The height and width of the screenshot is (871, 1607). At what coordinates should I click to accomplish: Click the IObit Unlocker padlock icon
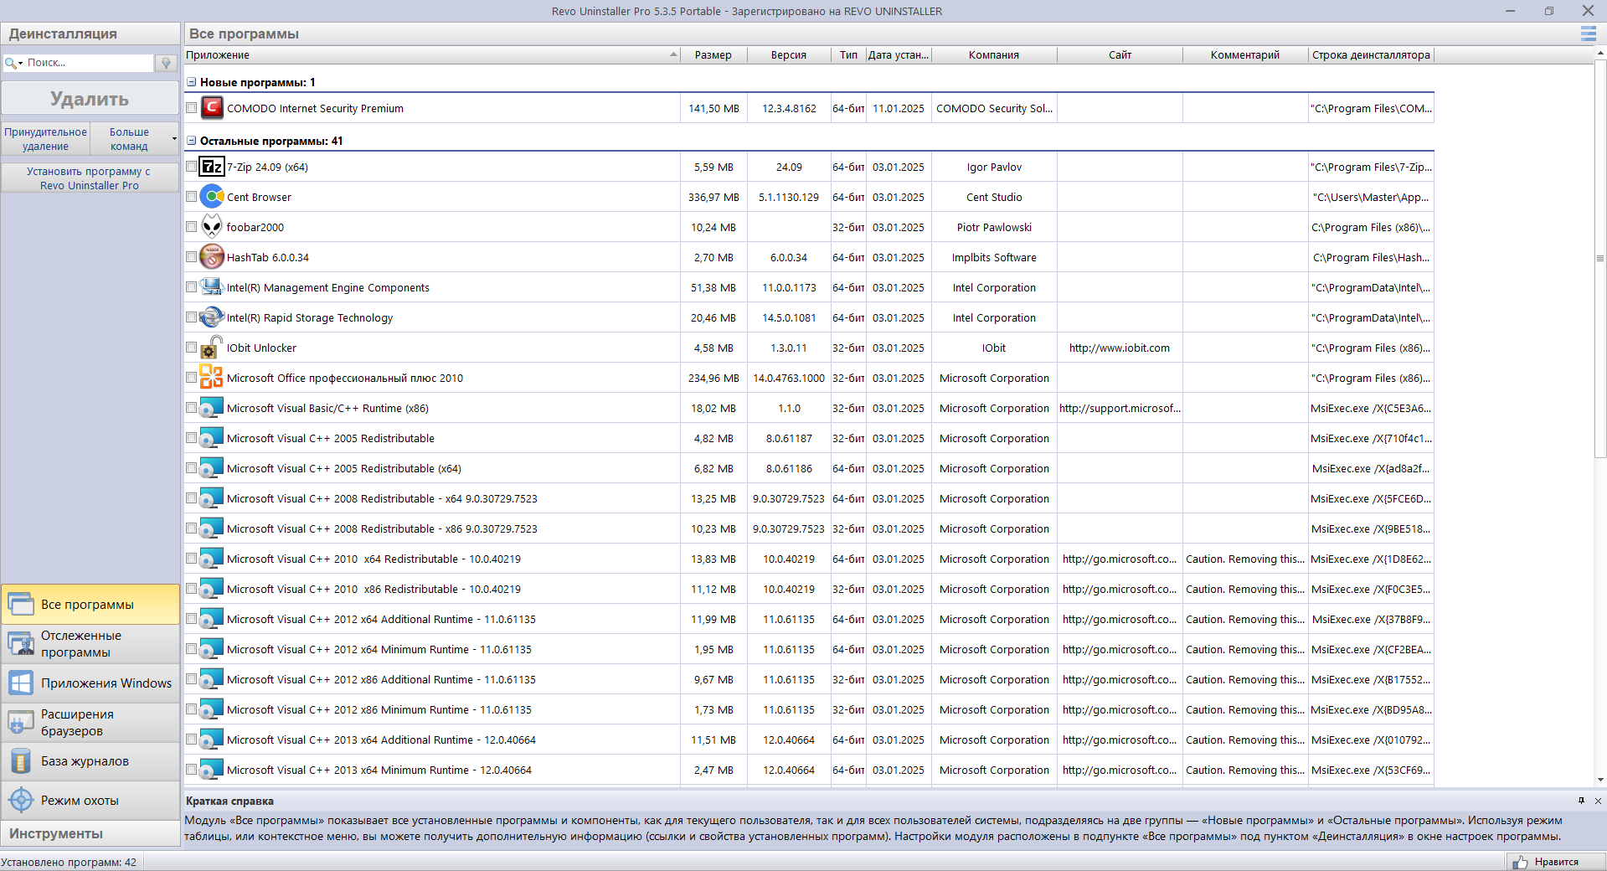[x=212, y=348]
